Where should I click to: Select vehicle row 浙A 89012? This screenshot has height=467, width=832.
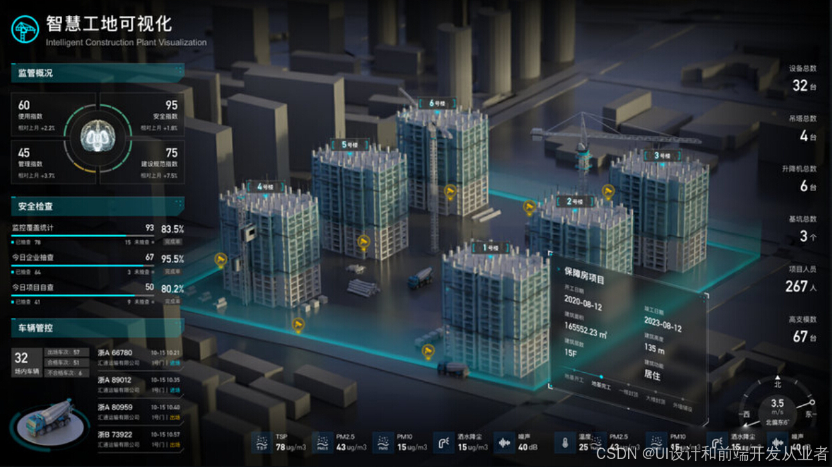[x=139, y=384]
